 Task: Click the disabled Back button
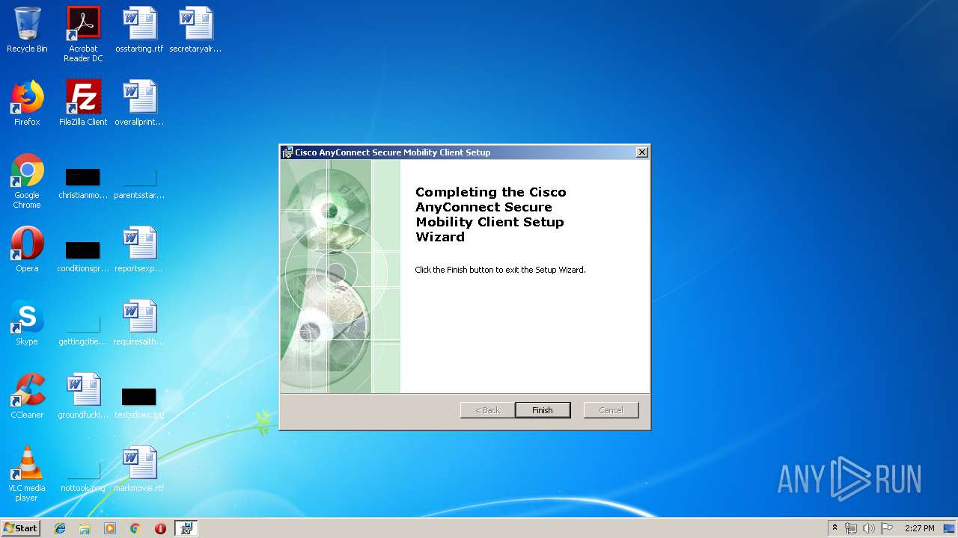[x=487, y=410]
